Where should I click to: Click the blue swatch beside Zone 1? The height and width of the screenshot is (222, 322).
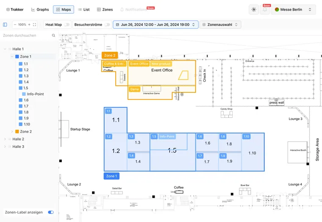coord(17,56)
